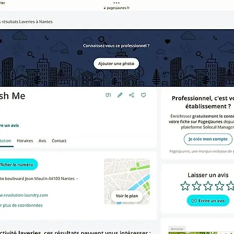Click the comment bubble icon near the title
The image size is (234, 234).
108,95
